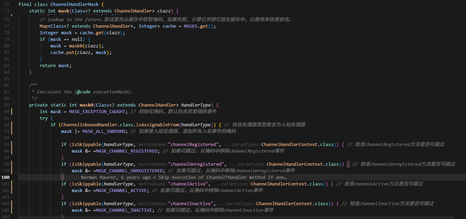466x219 pixels.
Task: Click the gutter diff indicator at line 98
Action: (12, 164)
